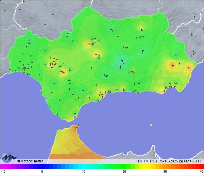This screenshot has height=176, width=204.
Task: Click the DHTM (ºC) label
Action: coord(147,161)
